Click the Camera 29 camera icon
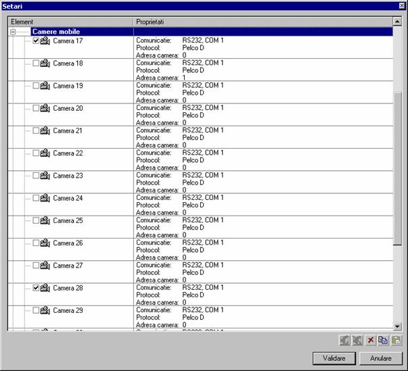The height and width of the screenshot is (371, 408). click(x=45, y=310)
